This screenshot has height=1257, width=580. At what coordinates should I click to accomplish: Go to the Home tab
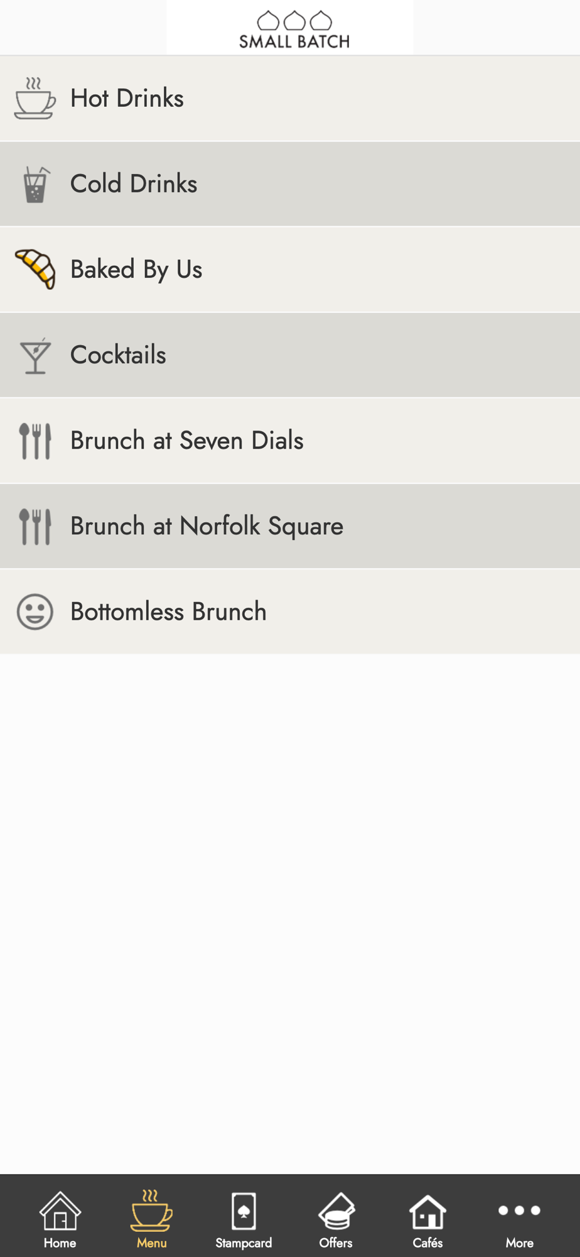pyautogui.click(x=60, y=1219)
